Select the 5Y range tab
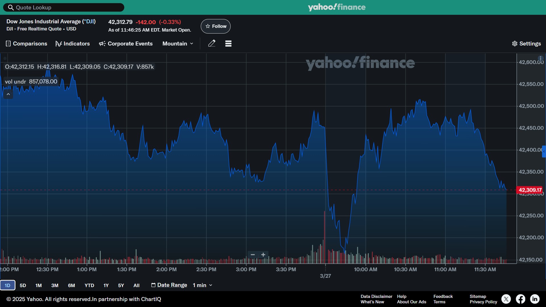 pyautogui.click(x=121, y=285)
